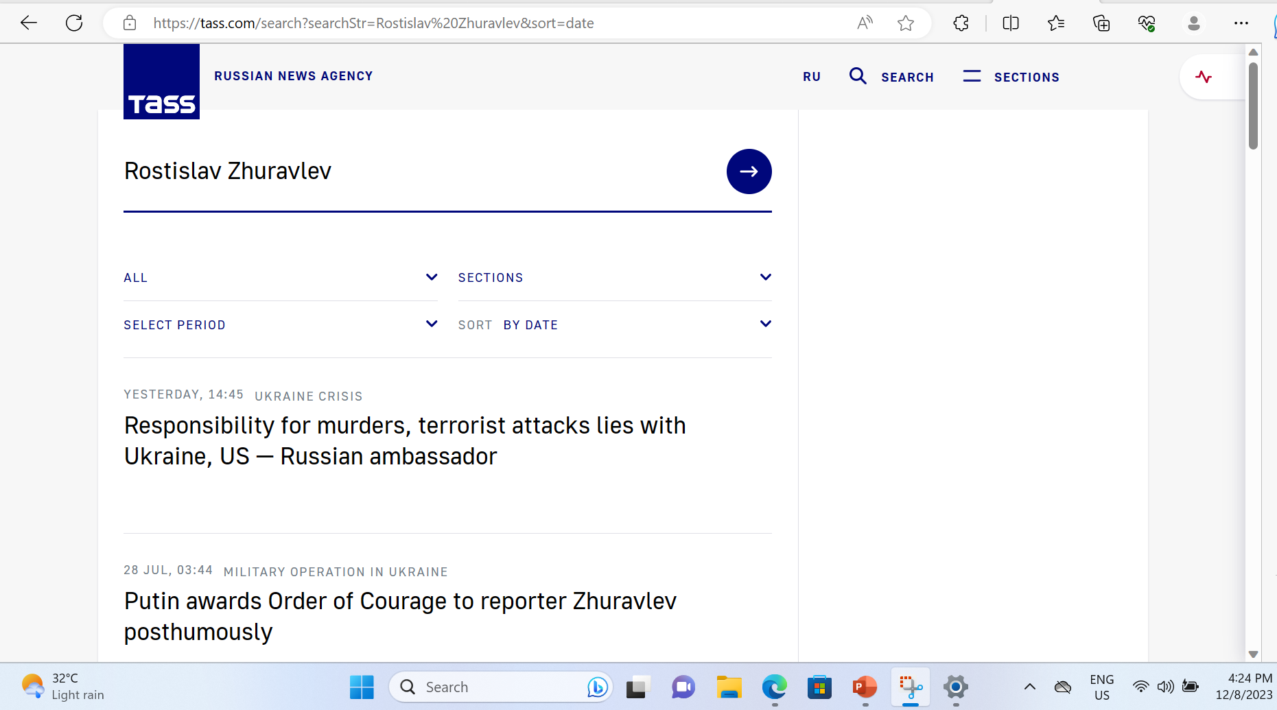
Task: Open the Favorites list icon
Action: [1056, 23]
